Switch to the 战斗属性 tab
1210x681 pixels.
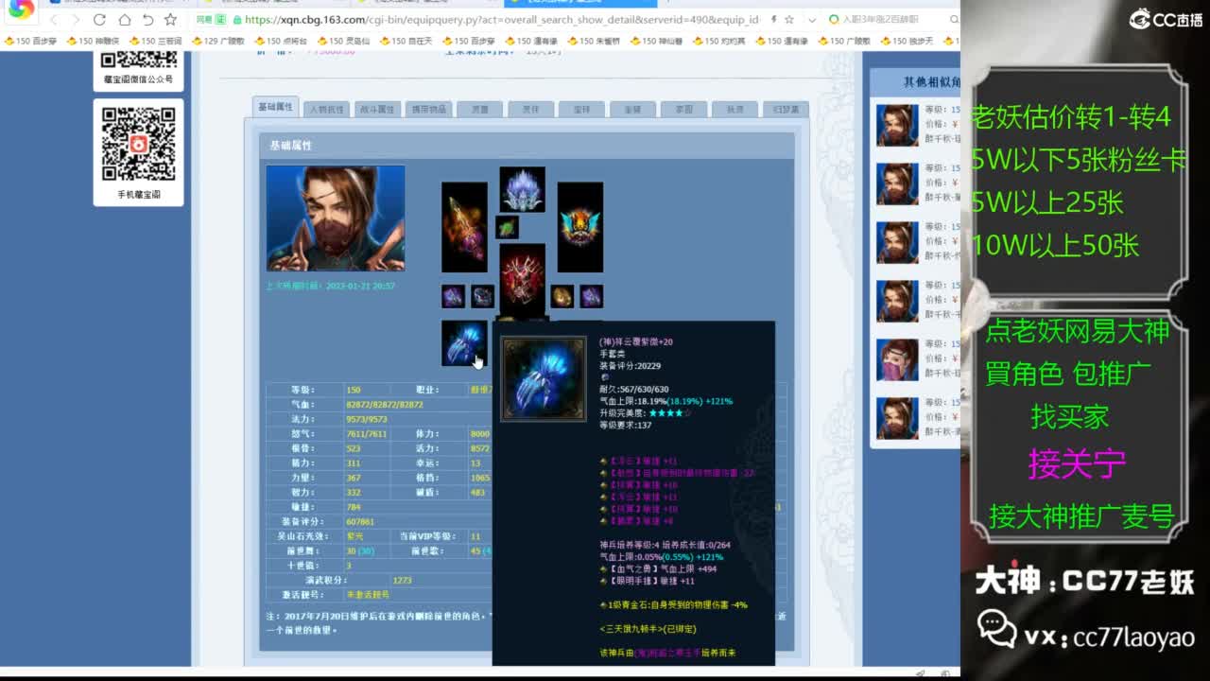378,109
